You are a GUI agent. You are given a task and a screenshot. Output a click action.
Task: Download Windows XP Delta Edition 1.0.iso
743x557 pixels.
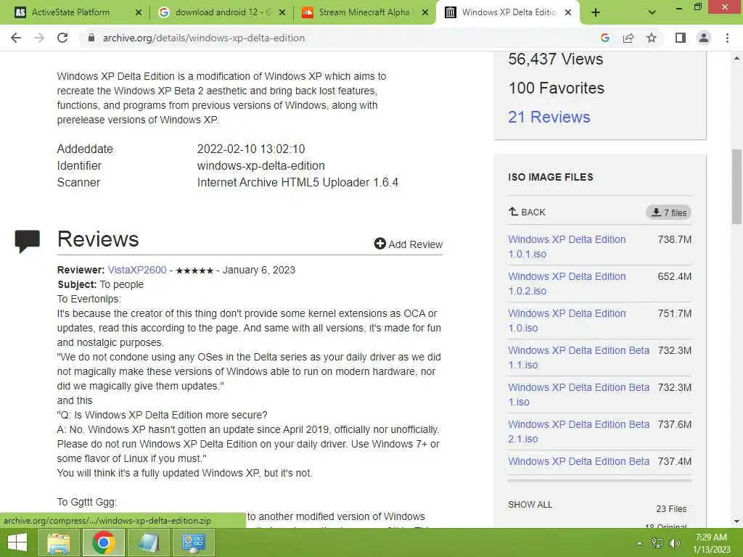tap(567, 321)
